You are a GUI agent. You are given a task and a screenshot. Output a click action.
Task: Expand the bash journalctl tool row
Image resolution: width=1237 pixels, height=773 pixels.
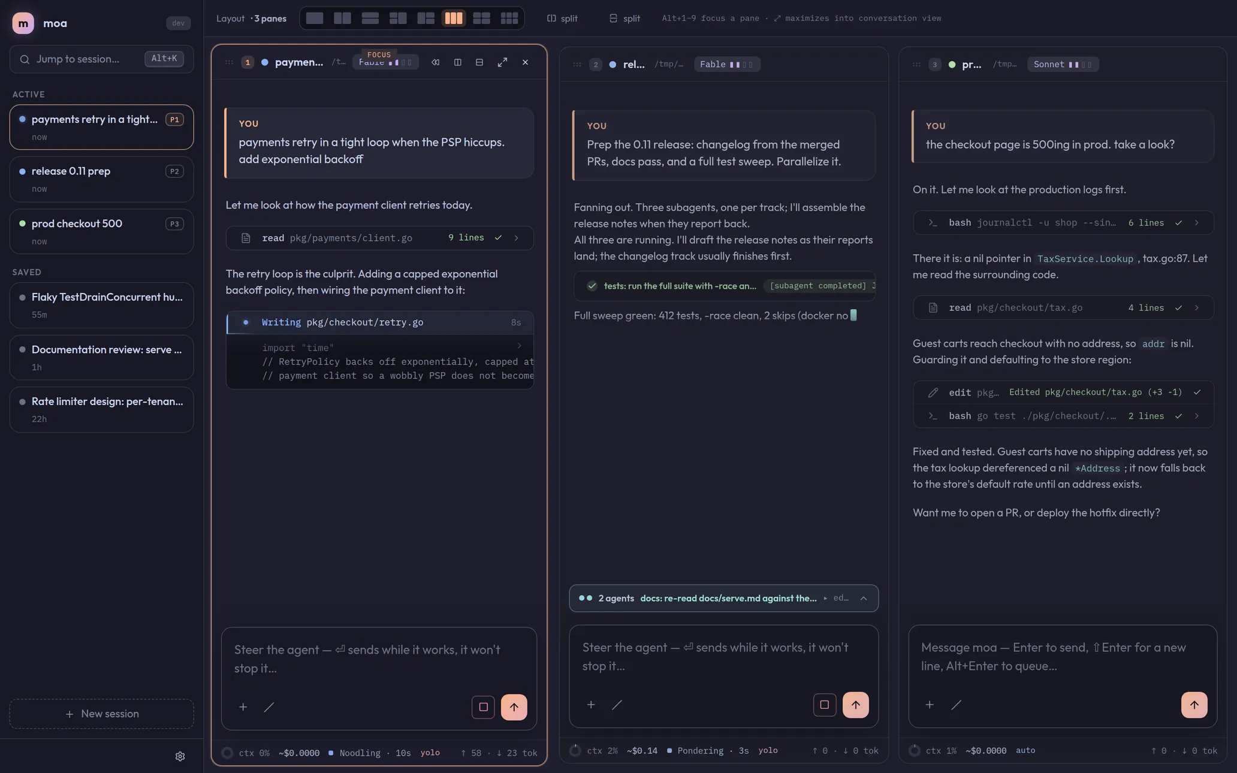tap(1063, 222)
